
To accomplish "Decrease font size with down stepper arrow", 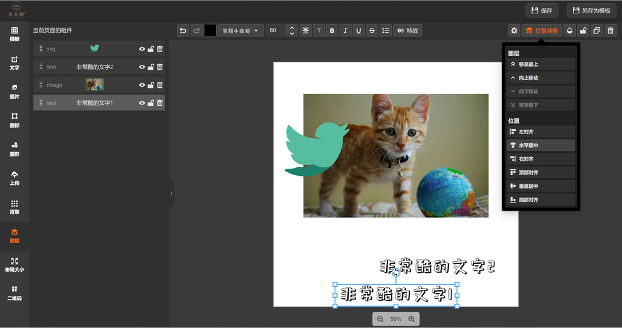I will [x=292, y=34].
